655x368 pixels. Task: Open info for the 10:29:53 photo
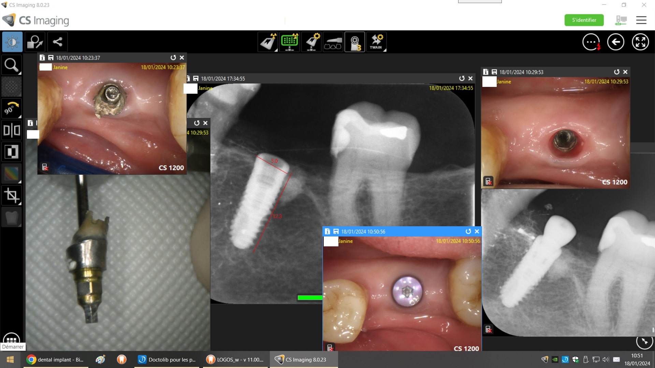pos(486,72)
